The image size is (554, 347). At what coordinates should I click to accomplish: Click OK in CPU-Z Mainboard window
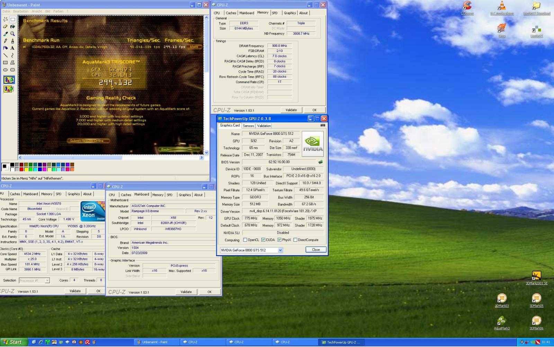(x=209, y=292)
